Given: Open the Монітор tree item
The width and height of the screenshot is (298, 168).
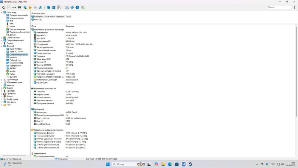Looking at the screenshot, I should click(x=13, y=57).
